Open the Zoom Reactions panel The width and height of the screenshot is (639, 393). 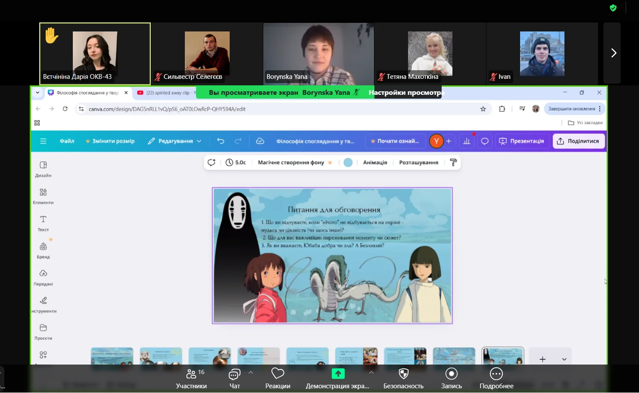277,378
